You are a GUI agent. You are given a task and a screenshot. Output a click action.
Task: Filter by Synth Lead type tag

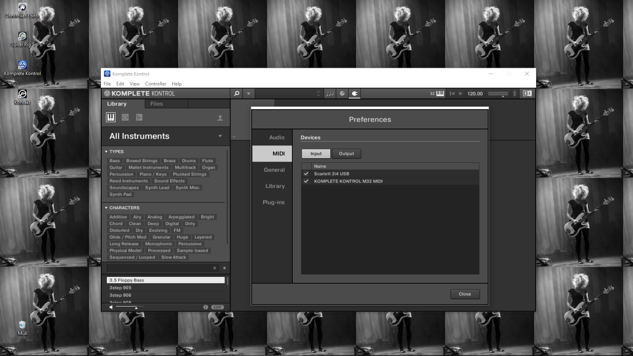pyautogui.click(x=157, y=187)
